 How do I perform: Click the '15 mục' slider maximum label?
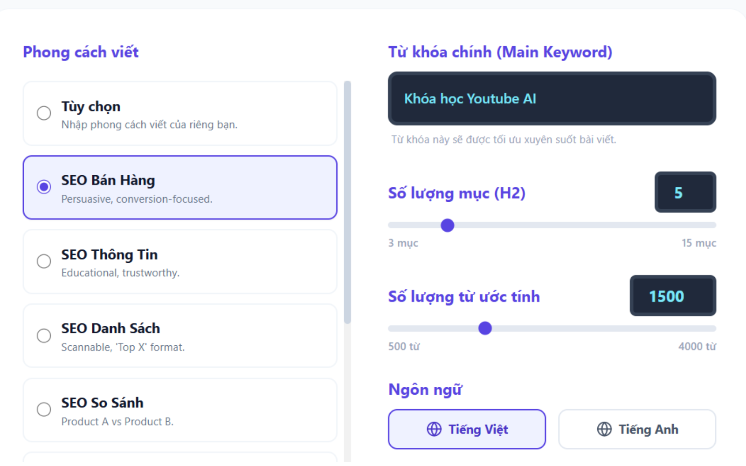(698, 243)
